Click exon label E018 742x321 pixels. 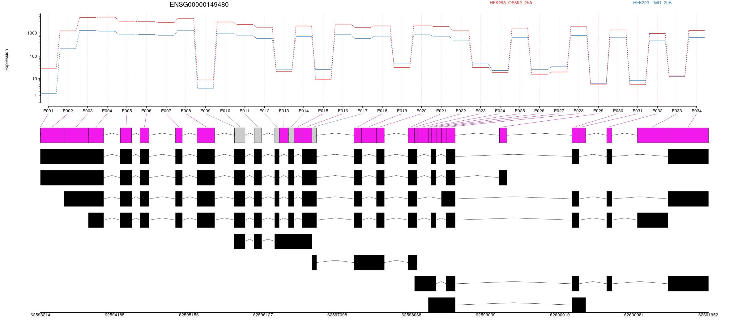point(382,111)
